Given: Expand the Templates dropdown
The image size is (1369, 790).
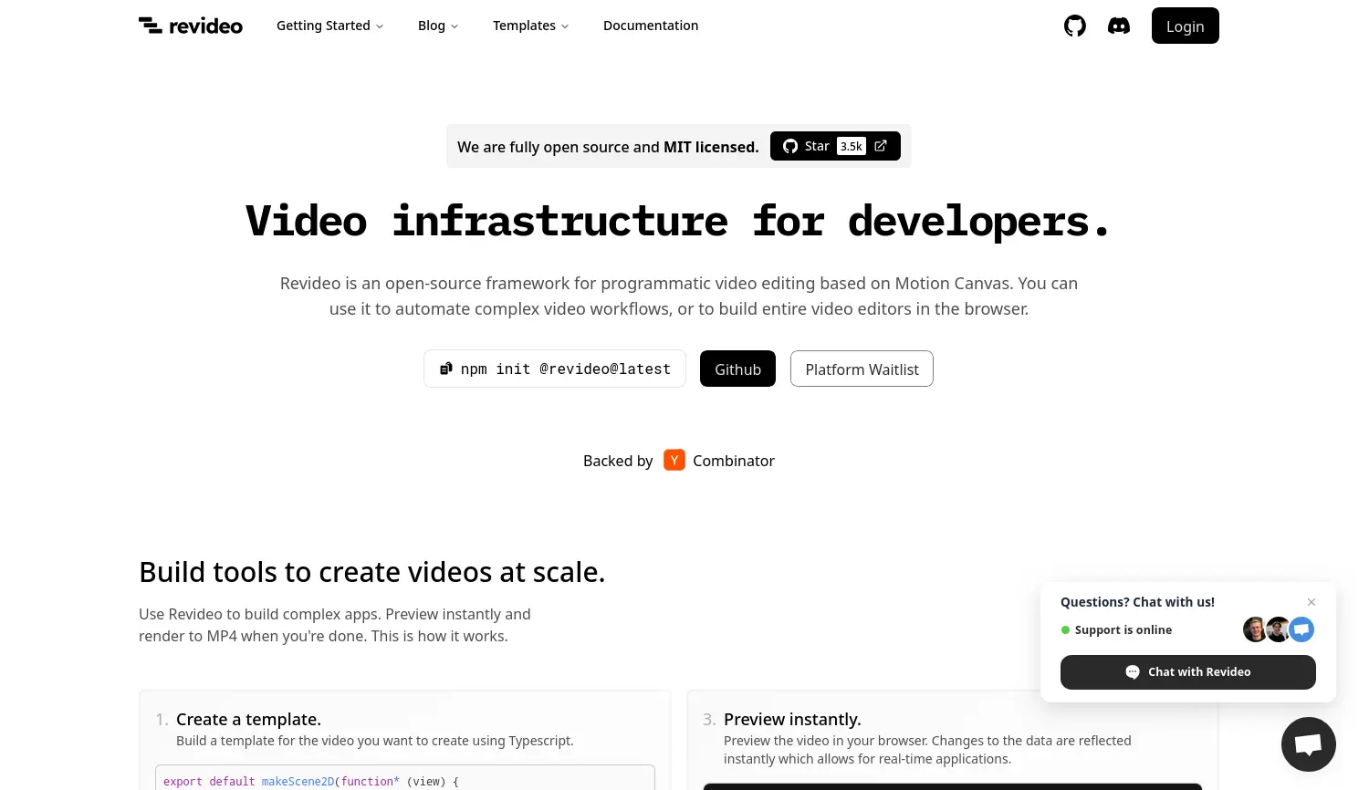Looking at the screenshot, I should point(530,26).
